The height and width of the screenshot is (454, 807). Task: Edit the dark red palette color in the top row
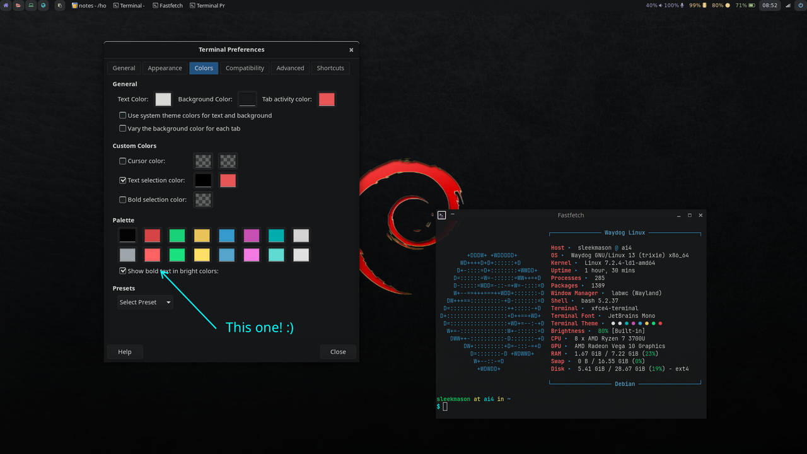coord(152,235)
